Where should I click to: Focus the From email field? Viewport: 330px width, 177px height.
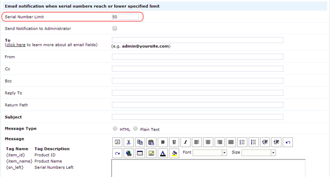tap(197, 57)
